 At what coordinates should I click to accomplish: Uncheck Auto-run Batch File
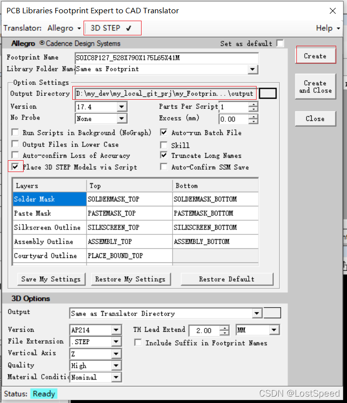coord(164,132)
